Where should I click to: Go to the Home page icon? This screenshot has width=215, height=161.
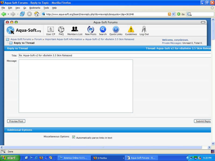pos(37,14)
